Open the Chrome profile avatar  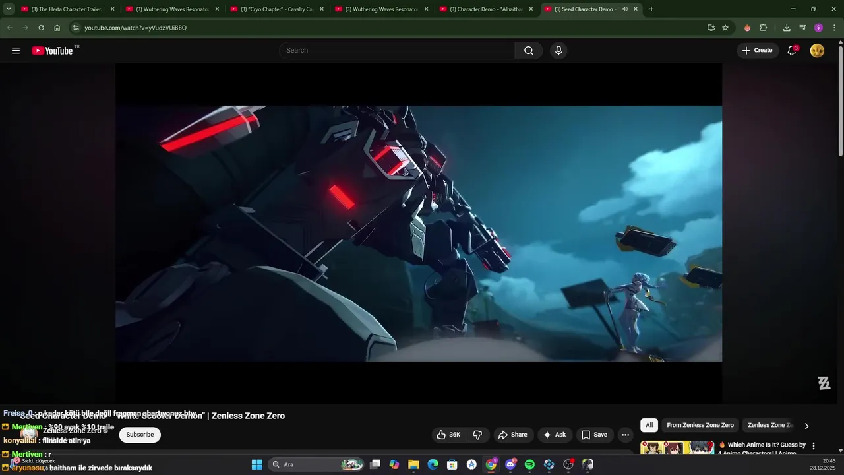[818, 28]
